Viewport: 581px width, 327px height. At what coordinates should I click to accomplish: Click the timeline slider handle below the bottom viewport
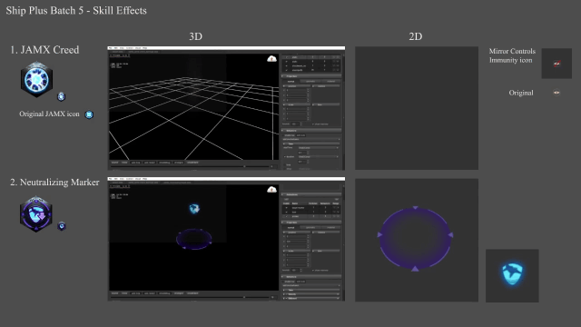click(x=244, y=297)
